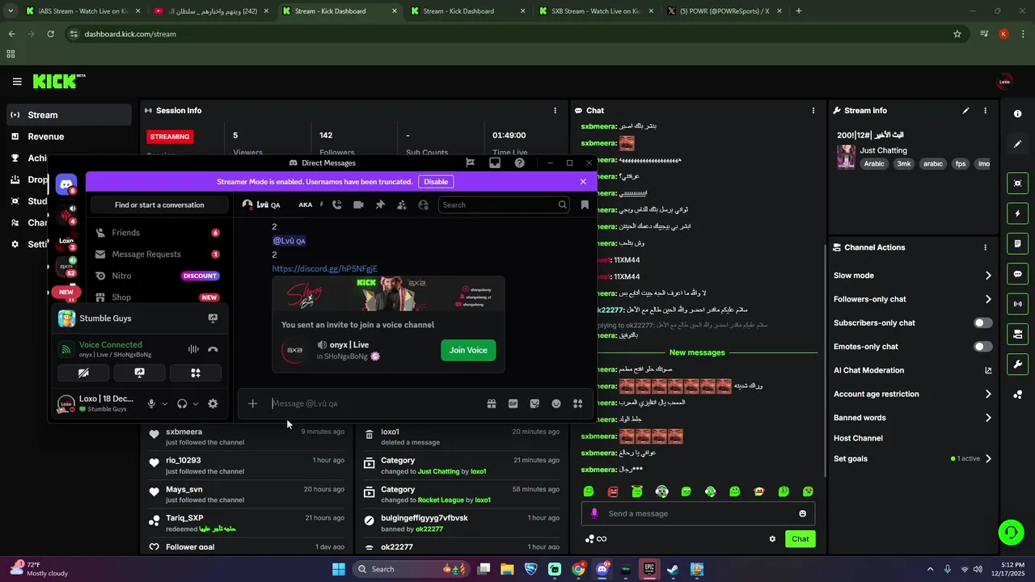Toggle Emotes-only chat switch
Viewport: 1035px width, 582px height.
[982, 347]
